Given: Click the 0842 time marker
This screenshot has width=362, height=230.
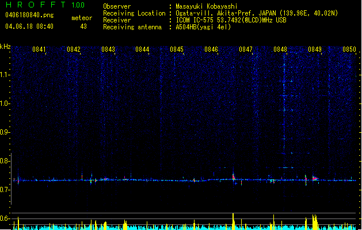Looking at the screenshot, I should tap(74, 49).
